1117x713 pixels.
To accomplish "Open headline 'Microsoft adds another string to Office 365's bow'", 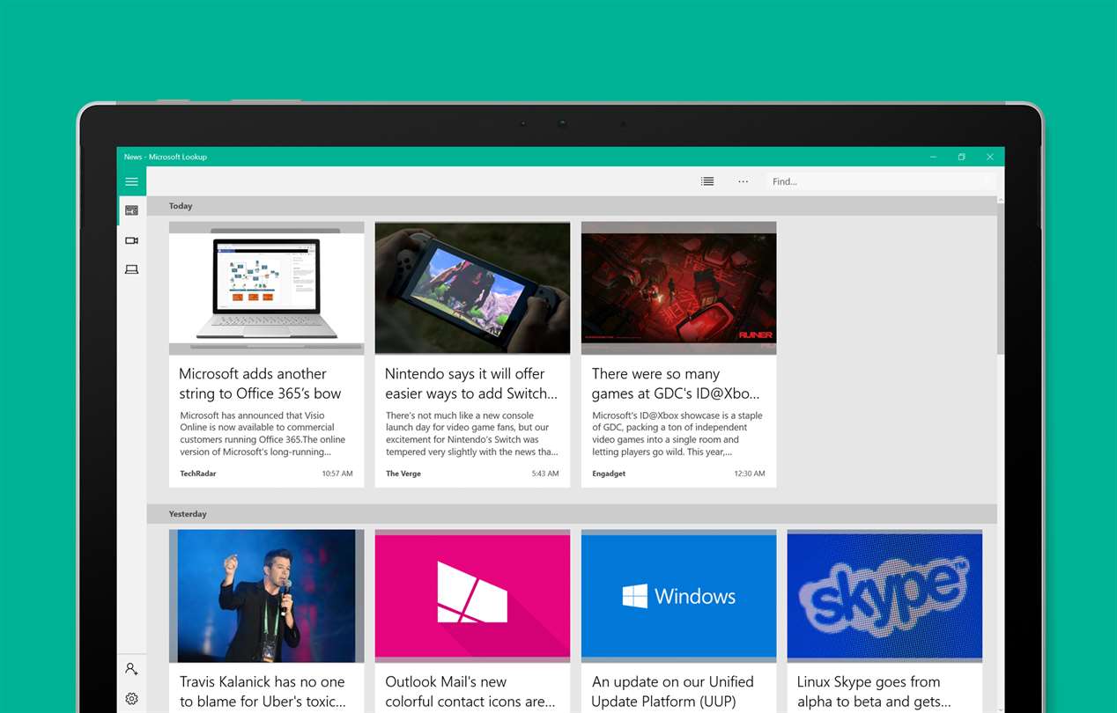I will (x=260, y=384).
